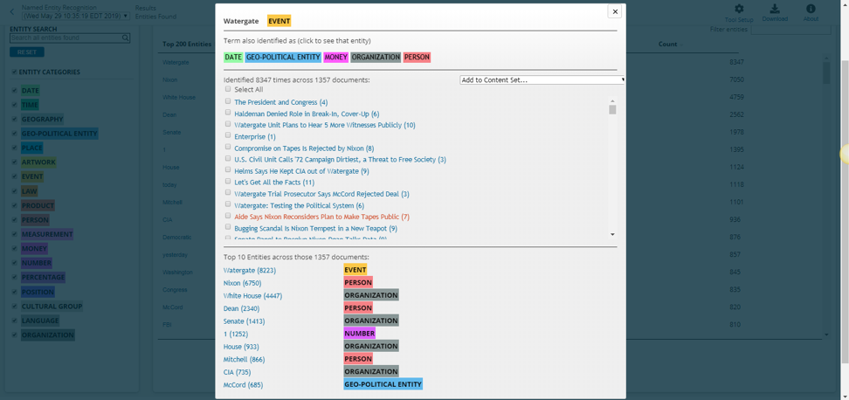Click the back arrow icon
This screenshot has width=849, height=400.
click(x=11, y=12)
